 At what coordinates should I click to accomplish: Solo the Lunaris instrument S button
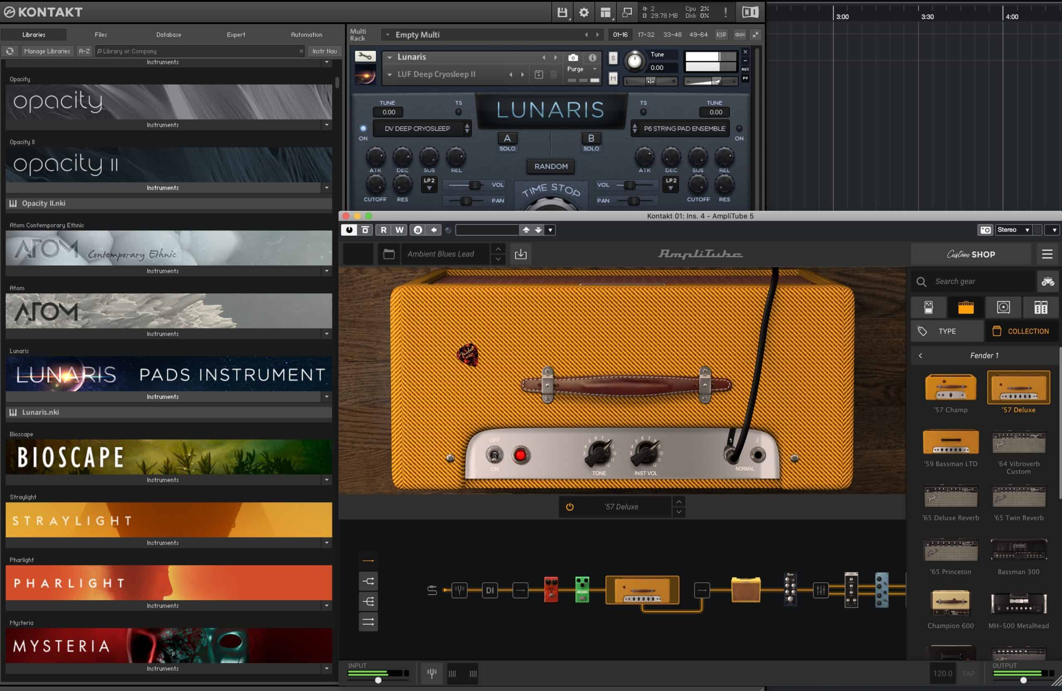tap(613, 58)
